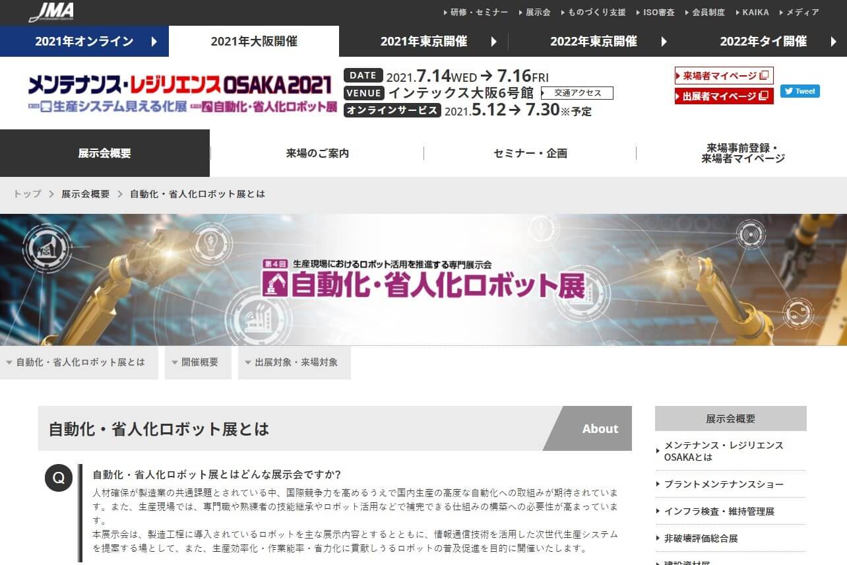Click the 自動化・省人化ロボット展とは page heading
This screenshot has width=847, height=565.
pos(159,429)
